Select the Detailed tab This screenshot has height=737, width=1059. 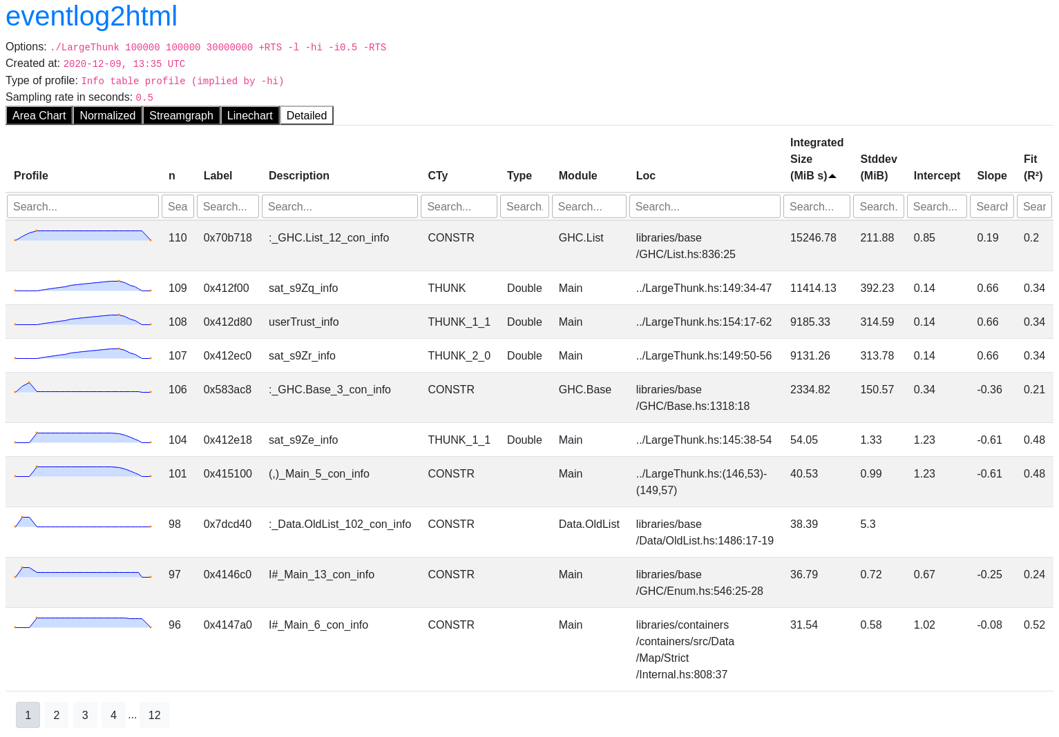coord(306,115)
